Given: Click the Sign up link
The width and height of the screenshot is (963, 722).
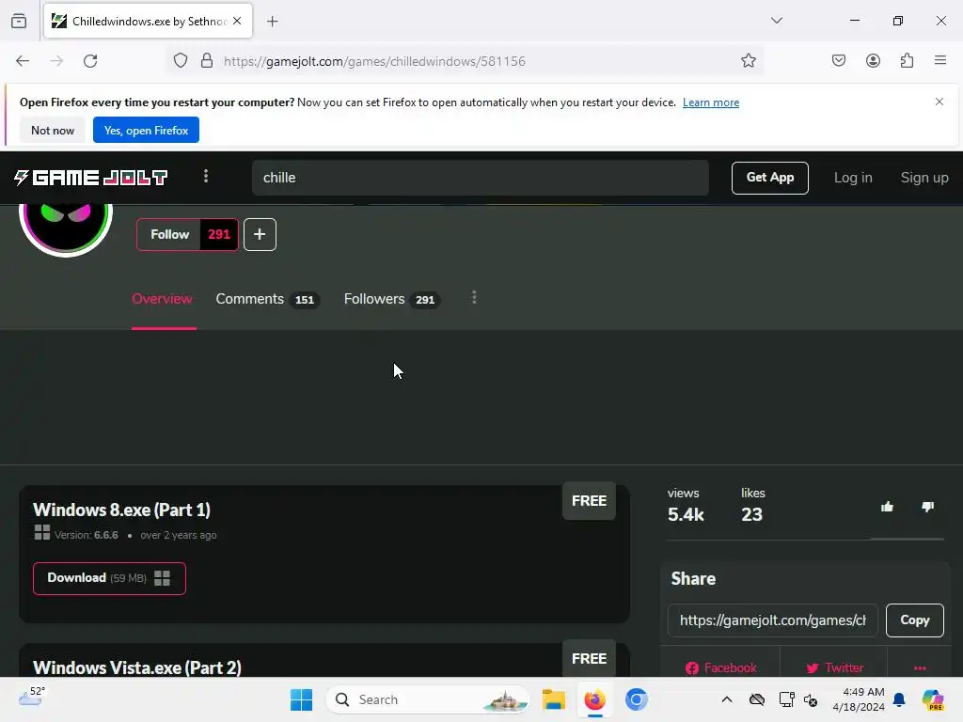Looking at the screenshot, I should coord(924,178).
